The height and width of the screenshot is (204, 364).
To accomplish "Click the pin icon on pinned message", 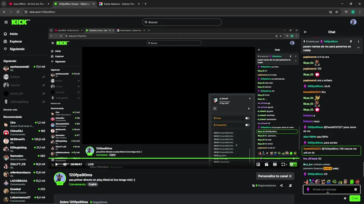I will click(351, 41).
